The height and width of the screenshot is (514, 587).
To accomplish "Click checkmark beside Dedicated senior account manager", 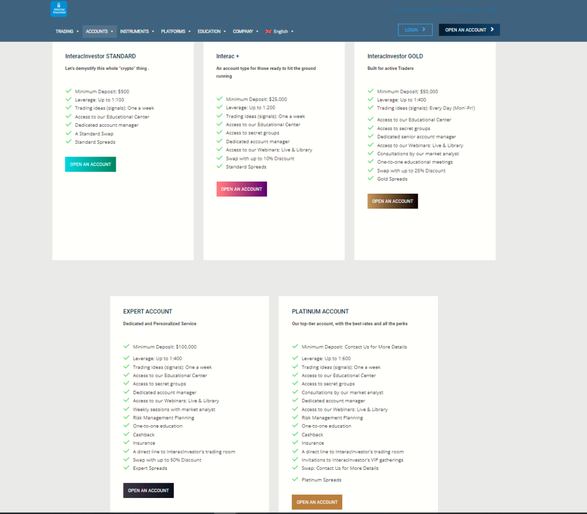I will 371,136.
